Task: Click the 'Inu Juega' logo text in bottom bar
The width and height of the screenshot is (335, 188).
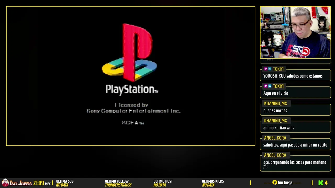Action: tap(21, 183)
